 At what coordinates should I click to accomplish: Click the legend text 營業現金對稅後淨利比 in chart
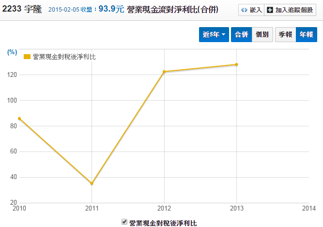[64, 57]
